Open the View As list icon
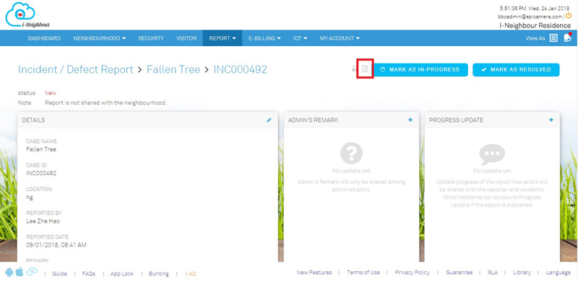Viewport: 578px width, 282px height. pos(553,38)
